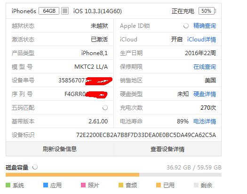Click product type value iPhone8,1
The height and width of the screenshot is (194, 247).
click(x=95, y=53)
